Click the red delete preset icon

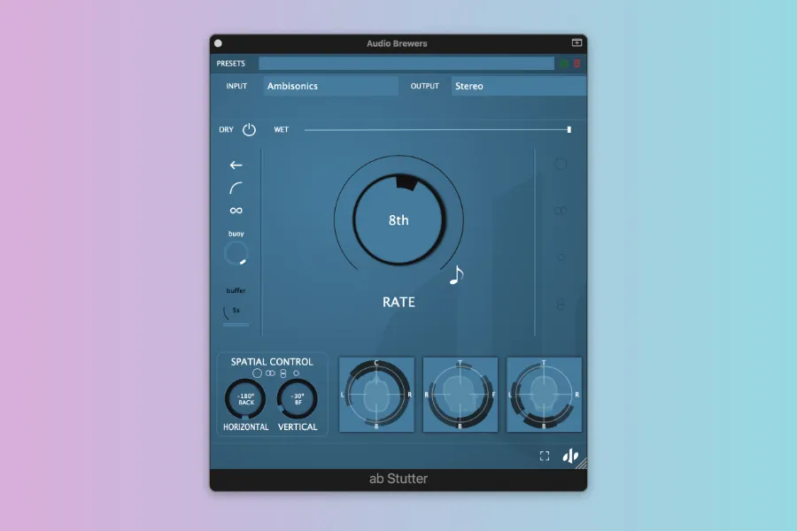(x=576, y=64)
